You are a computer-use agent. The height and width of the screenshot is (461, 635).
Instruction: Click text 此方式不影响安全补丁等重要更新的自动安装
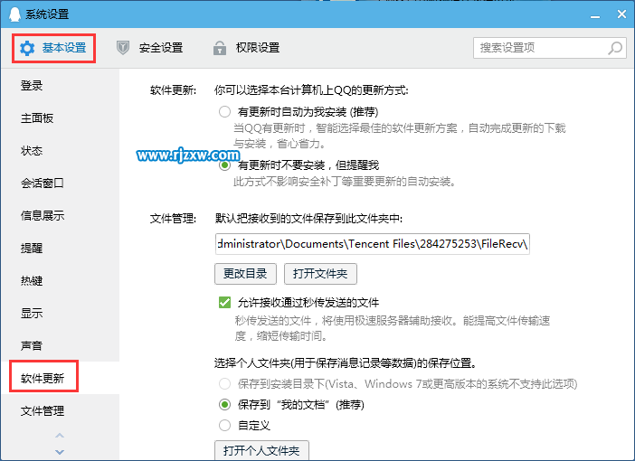point(345,182)
